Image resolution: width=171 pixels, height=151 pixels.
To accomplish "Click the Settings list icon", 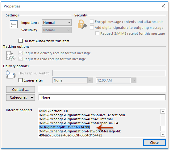I will coord(14,24).
